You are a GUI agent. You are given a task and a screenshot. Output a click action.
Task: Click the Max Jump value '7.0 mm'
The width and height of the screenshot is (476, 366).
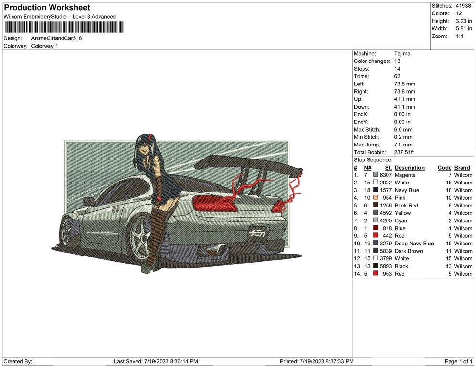coord(403,145)
